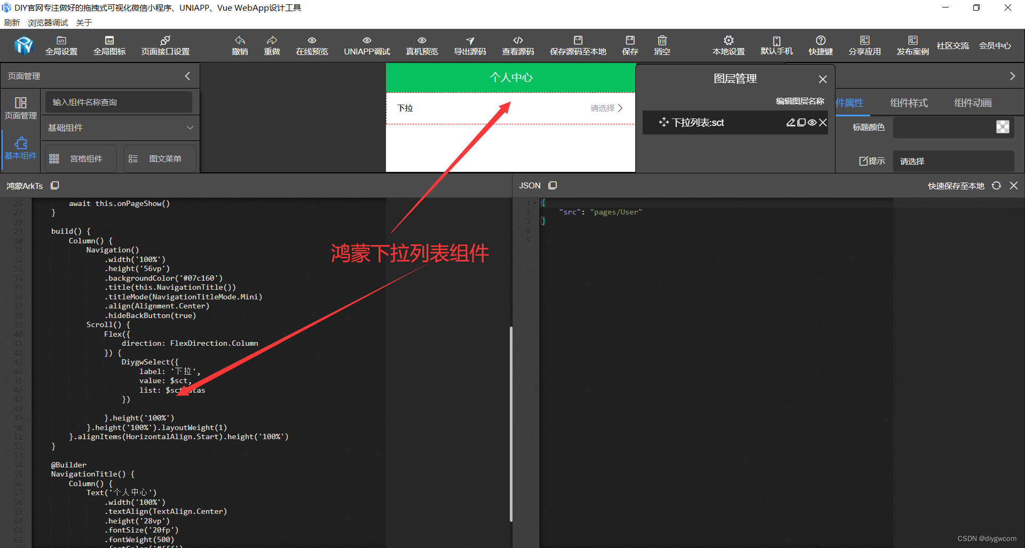Collapse the 页面管理 left panel

pos(187,76)
